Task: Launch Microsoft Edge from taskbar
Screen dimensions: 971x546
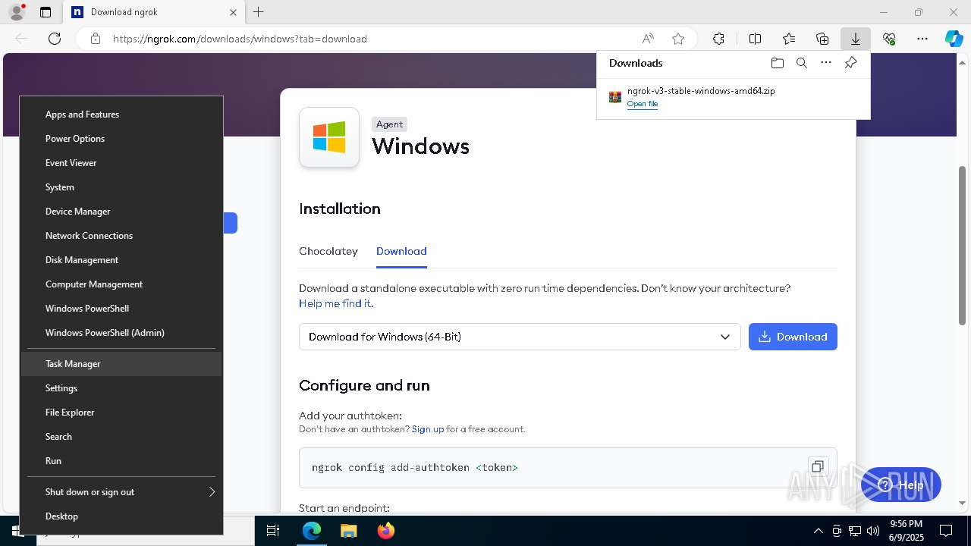Action: click(312, 531)
